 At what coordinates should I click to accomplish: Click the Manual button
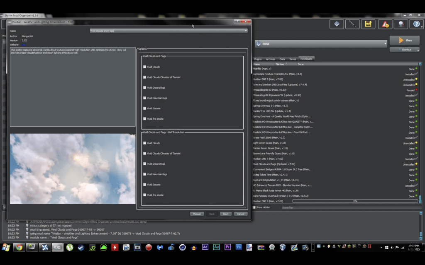pyautogui.click(x=197, y=214)
